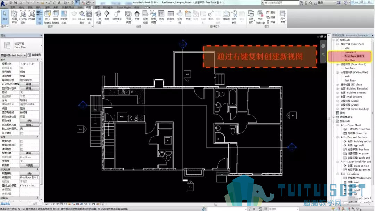Open the 属性帮助 properties help link
Image resolution: width=375 pixels, height=211 pixels.
[5, 204]
